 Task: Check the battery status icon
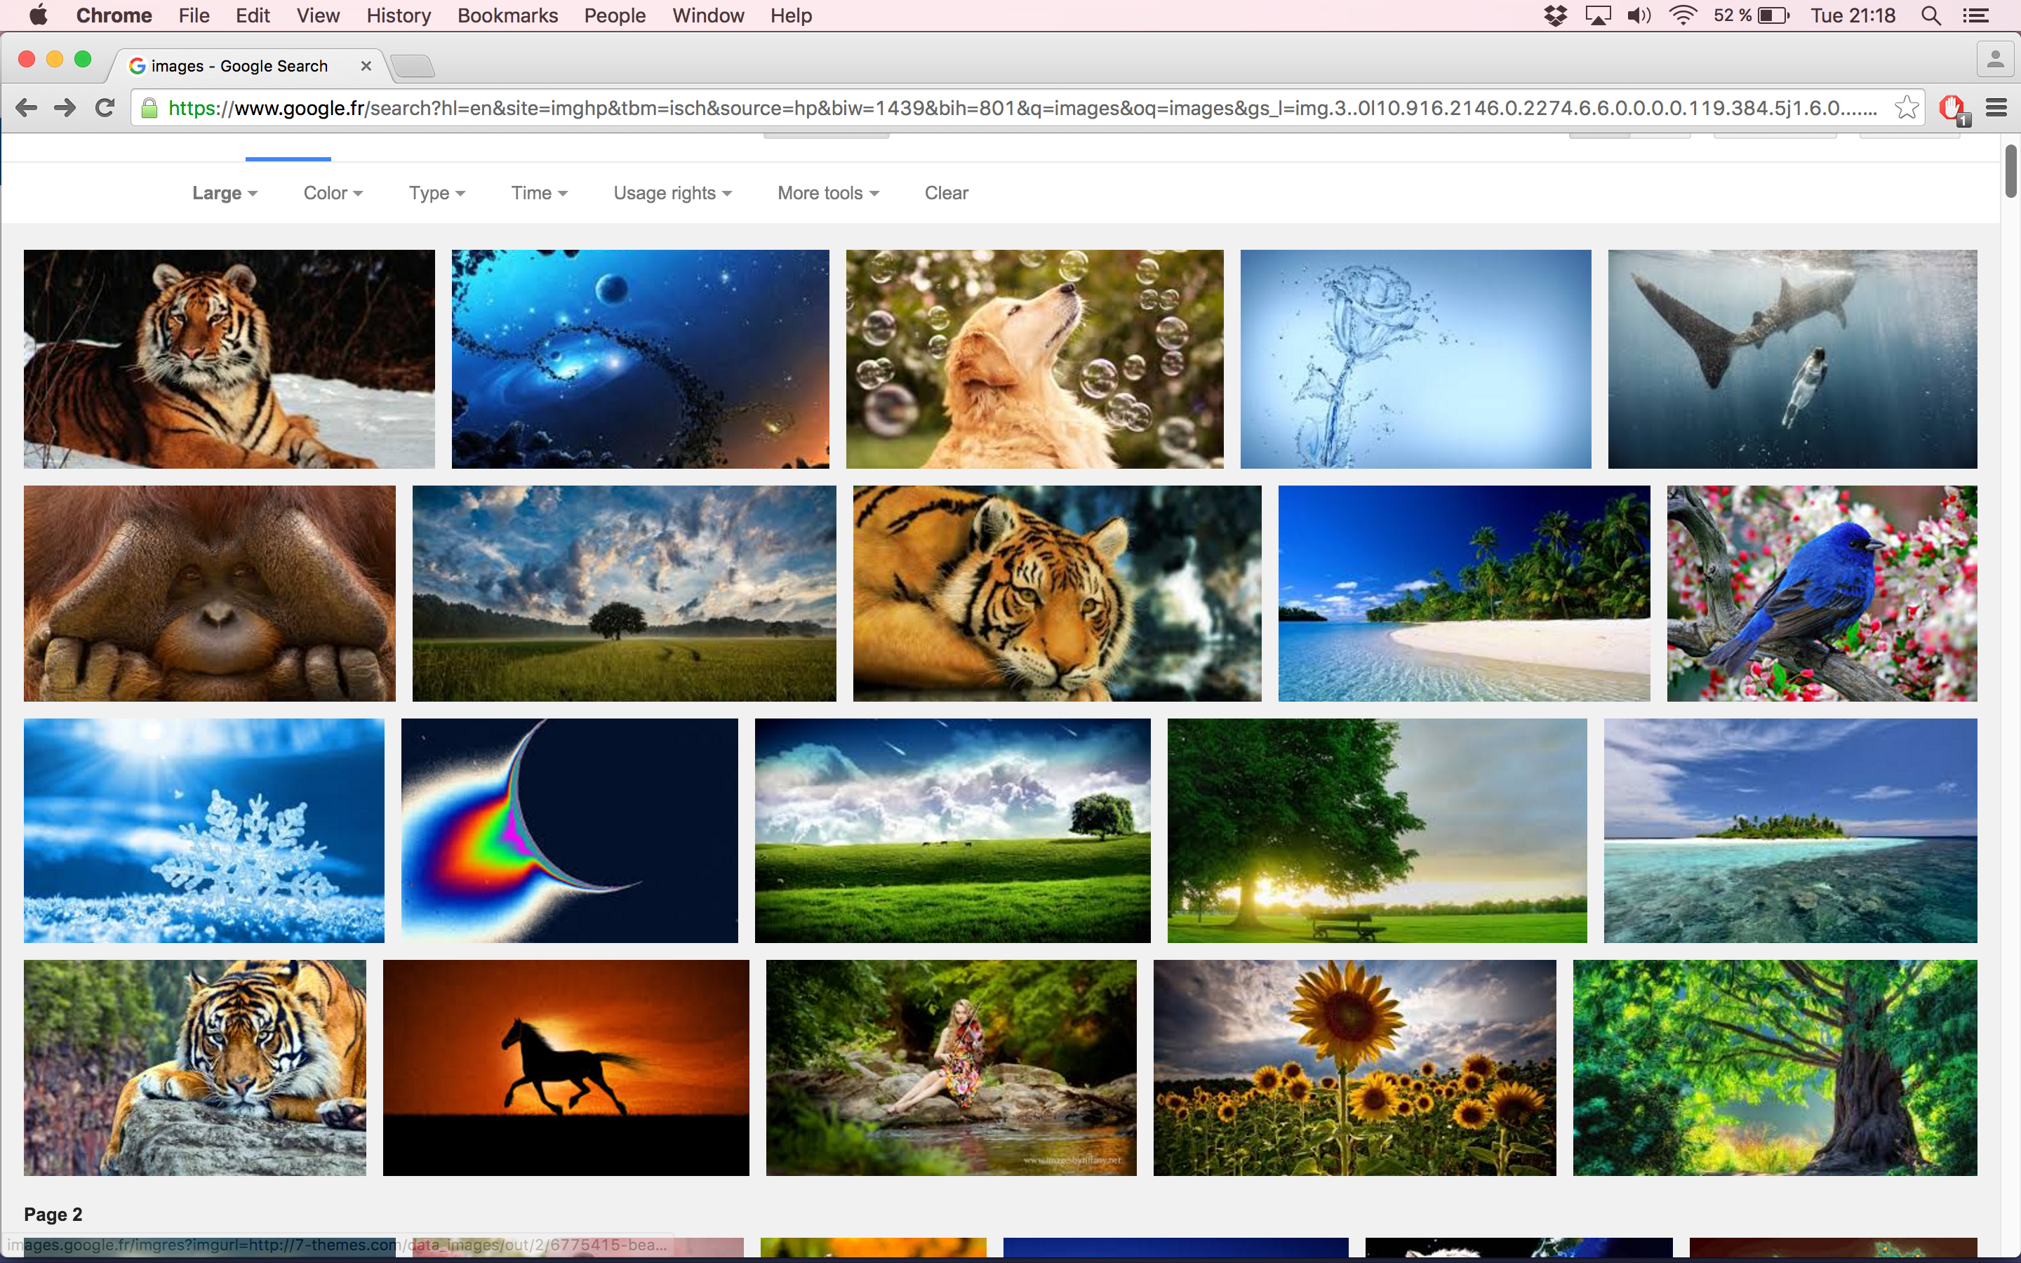(x=1773, y=16)
